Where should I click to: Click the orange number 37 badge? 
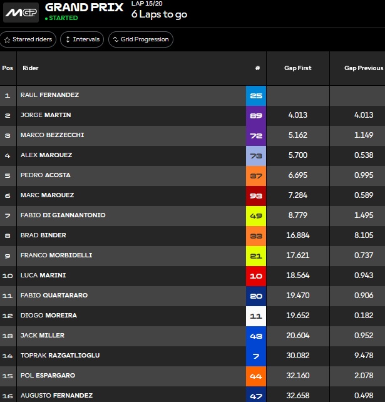(x=256, y=175)
